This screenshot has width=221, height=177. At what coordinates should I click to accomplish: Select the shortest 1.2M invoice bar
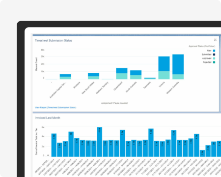[x=202, y=153]
